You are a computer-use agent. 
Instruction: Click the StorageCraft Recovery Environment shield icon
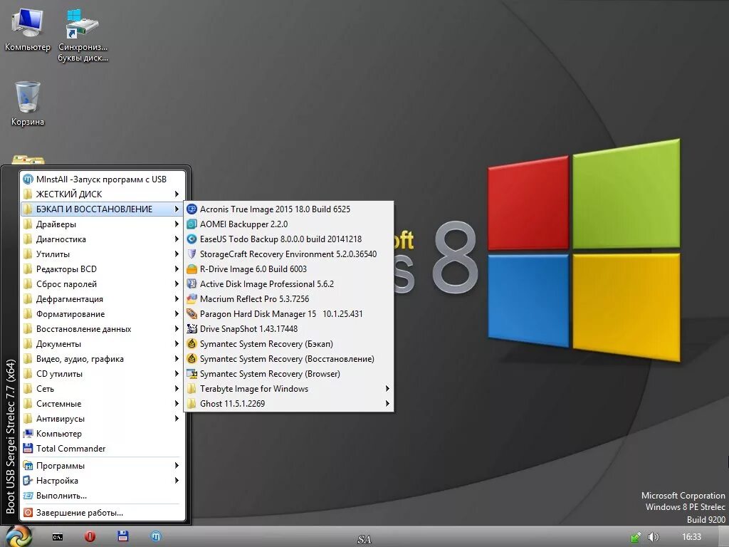tap(192, 254)
